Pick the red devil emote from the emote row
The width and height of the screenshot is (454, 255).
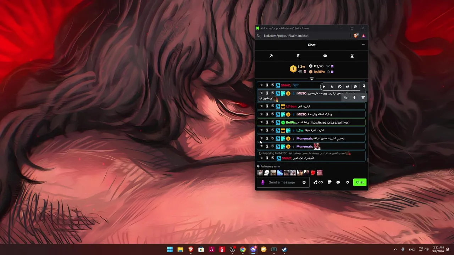313,173
